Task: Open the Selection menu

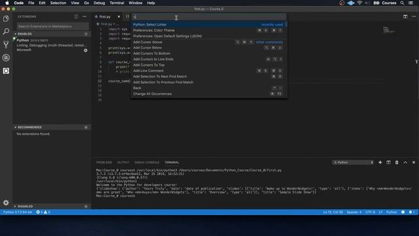Action: (58, 3)
